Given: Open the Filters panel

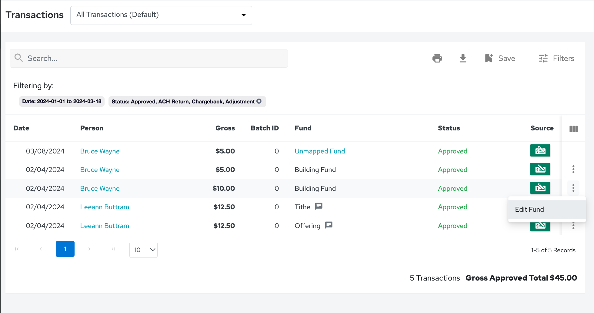Looking at the screenshot, I should 556,58.
